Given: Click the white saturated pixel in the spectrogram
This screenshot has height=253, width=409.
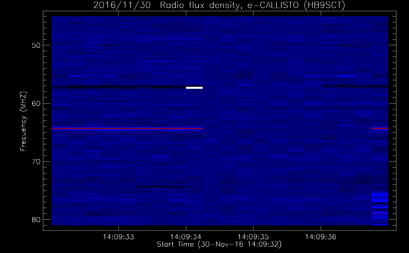Looking at the screenshot, I should pos(194,88).
